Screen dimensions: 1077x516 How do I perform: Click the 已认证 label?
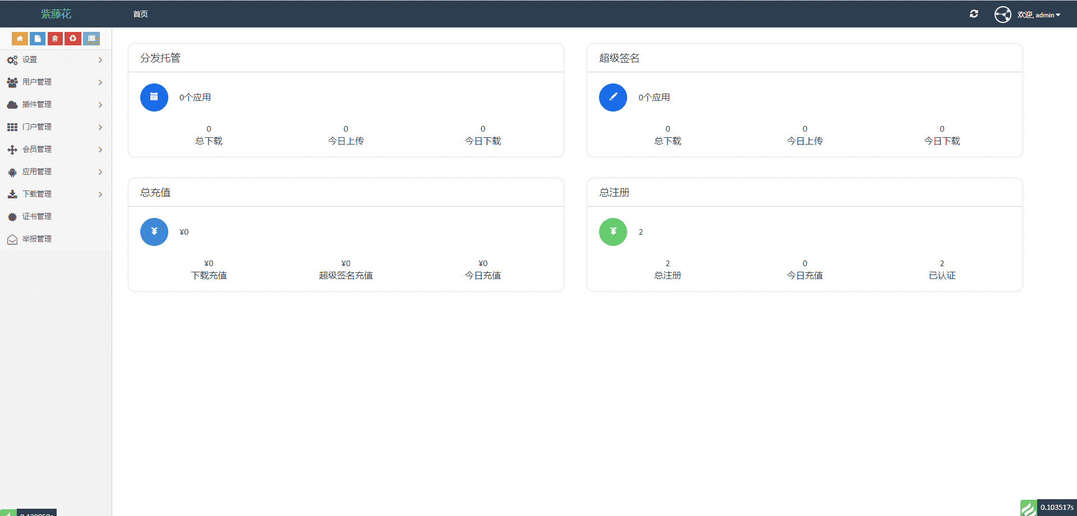pos(942,276)
